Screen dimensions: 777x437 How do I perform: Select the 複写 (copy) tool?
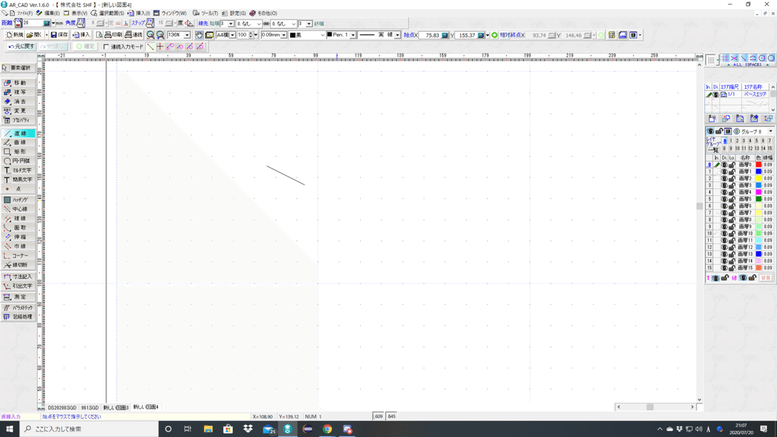(18, 93)
